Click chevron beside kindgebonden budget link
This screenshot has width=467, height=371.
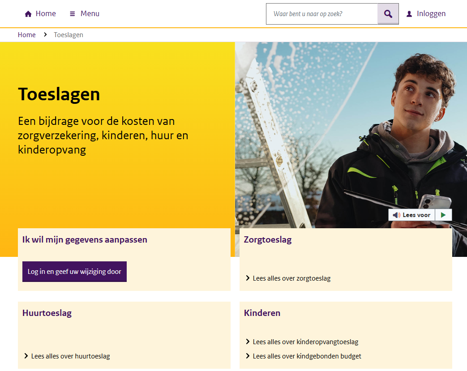[248, 356]
